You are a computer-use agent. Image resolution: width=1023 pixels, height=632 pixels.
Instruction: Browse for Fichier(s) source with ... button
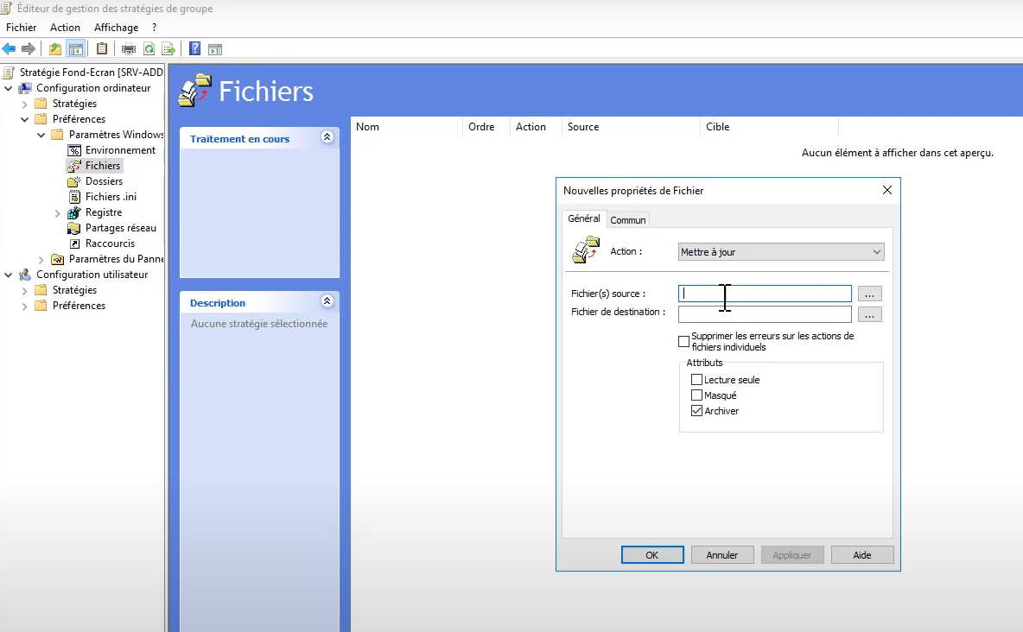(x=870, y=294)
